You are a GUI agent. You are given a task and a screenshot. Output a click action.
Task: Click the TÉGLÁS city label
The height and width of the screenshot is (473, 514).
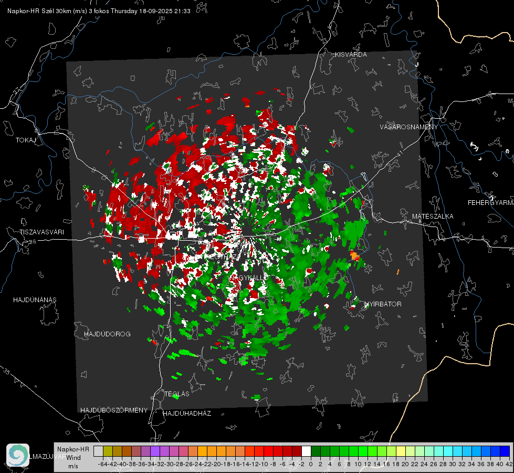point(177,394)
